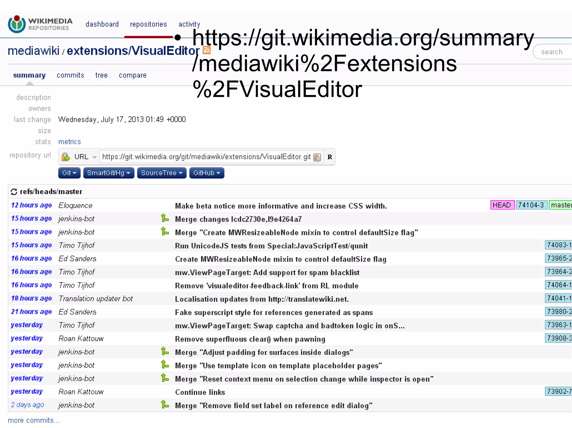This screenshot has height=428, width=572.
Task: Open the SmartGit/Hg dropdown button
Action: point(109,173)
